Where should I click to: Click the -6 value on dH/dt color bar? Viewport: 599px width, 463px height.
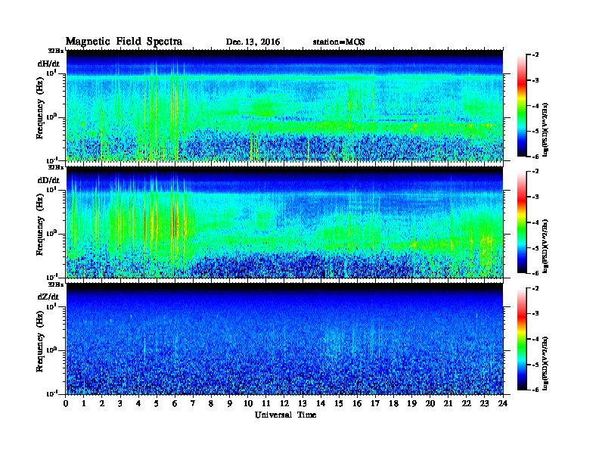click(x=535, y=157)
